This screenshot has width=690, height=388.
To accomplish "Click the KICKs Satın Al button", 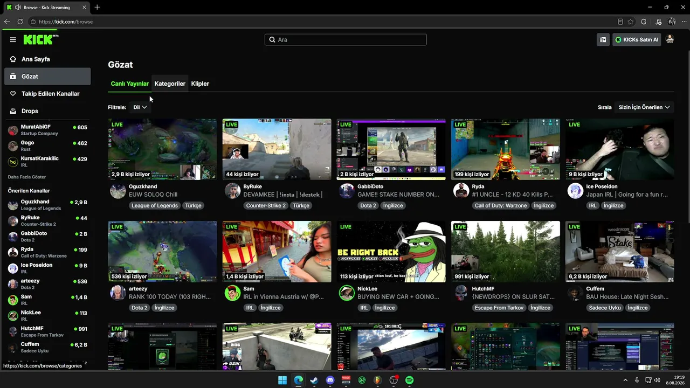I will [x=637, y=39].
